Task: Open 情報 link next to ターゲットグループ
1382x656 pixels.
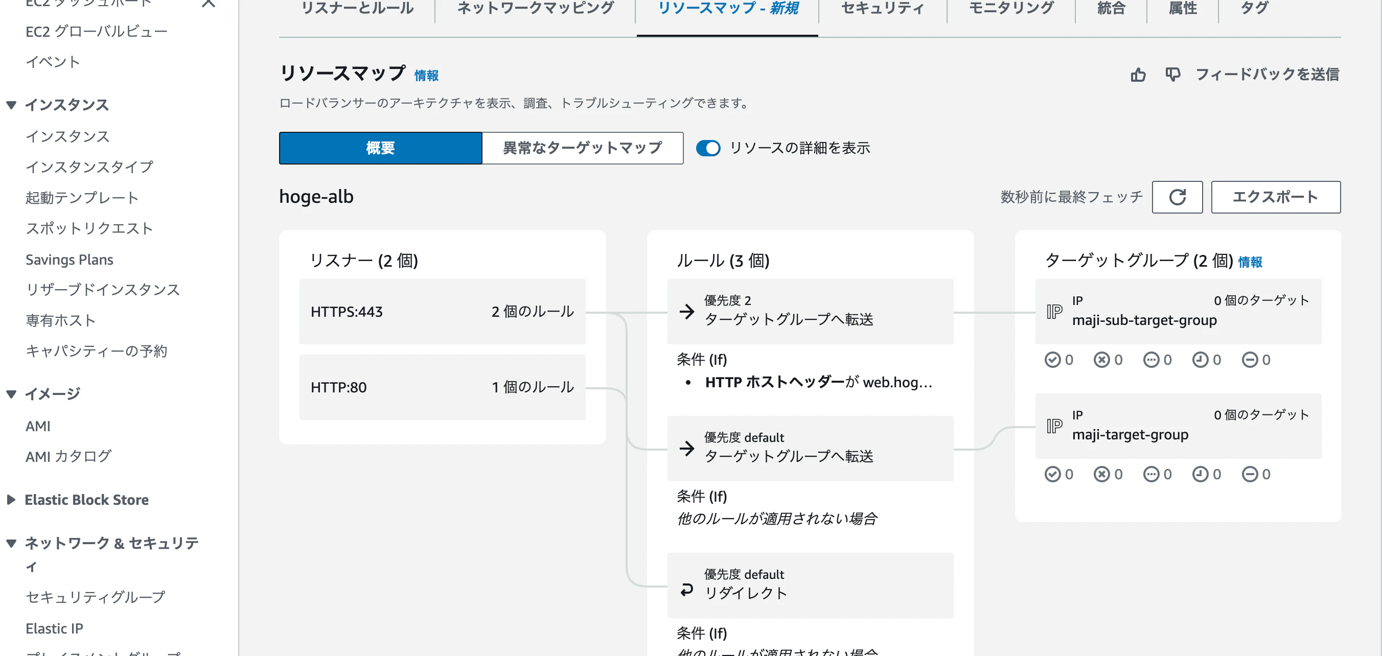Action: (x=1250, y=262)
